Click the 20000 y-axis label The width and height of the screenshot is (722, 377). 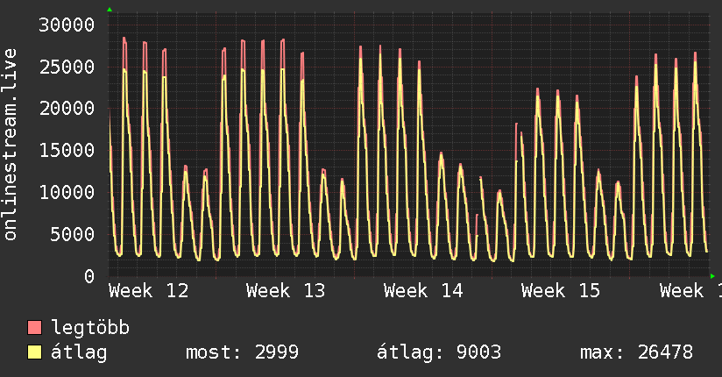point(67,109)
